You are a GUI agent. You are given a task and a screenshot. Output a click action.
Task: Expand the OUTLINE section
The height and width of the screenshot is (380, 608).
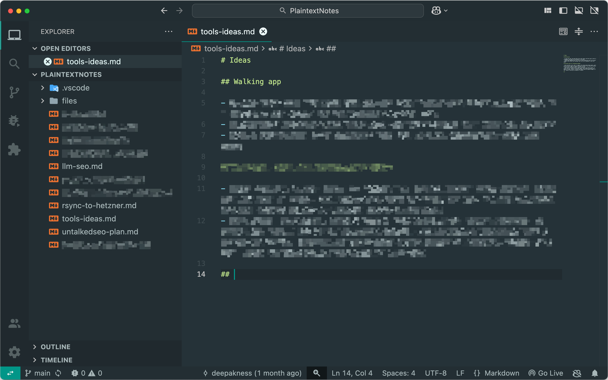(x=55, y=347)
